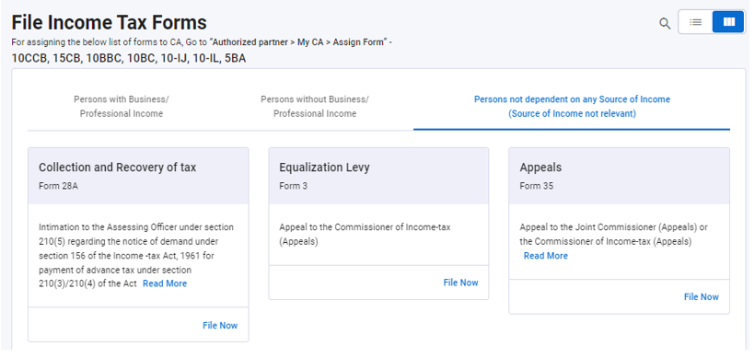The image size is (755, 358).
Task: Click the Form 35 label
Action: click(x=537, y=186)
